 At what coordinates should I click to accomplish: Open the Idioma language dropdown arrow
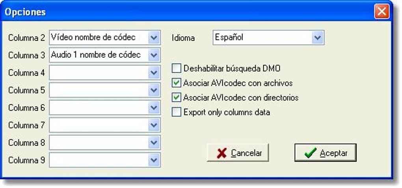(x=318, y=38)
